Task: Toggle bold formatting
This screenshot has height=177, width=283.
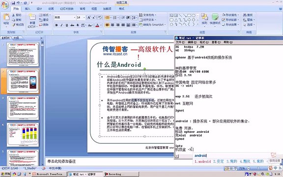Action: click(57, 25)
